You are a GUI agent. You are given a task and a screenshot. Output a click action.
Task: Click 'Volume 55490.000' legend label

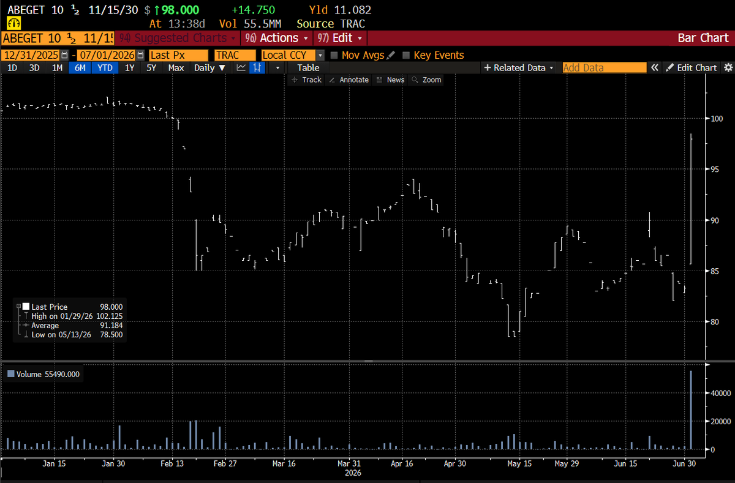coord(48,374)
